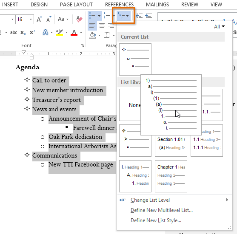Click the Bullets list icon

92,16
